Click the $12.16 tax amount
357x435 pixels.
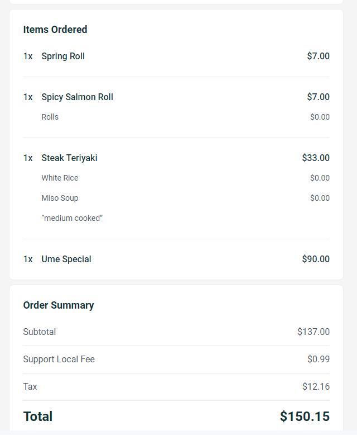click(316, 387)
